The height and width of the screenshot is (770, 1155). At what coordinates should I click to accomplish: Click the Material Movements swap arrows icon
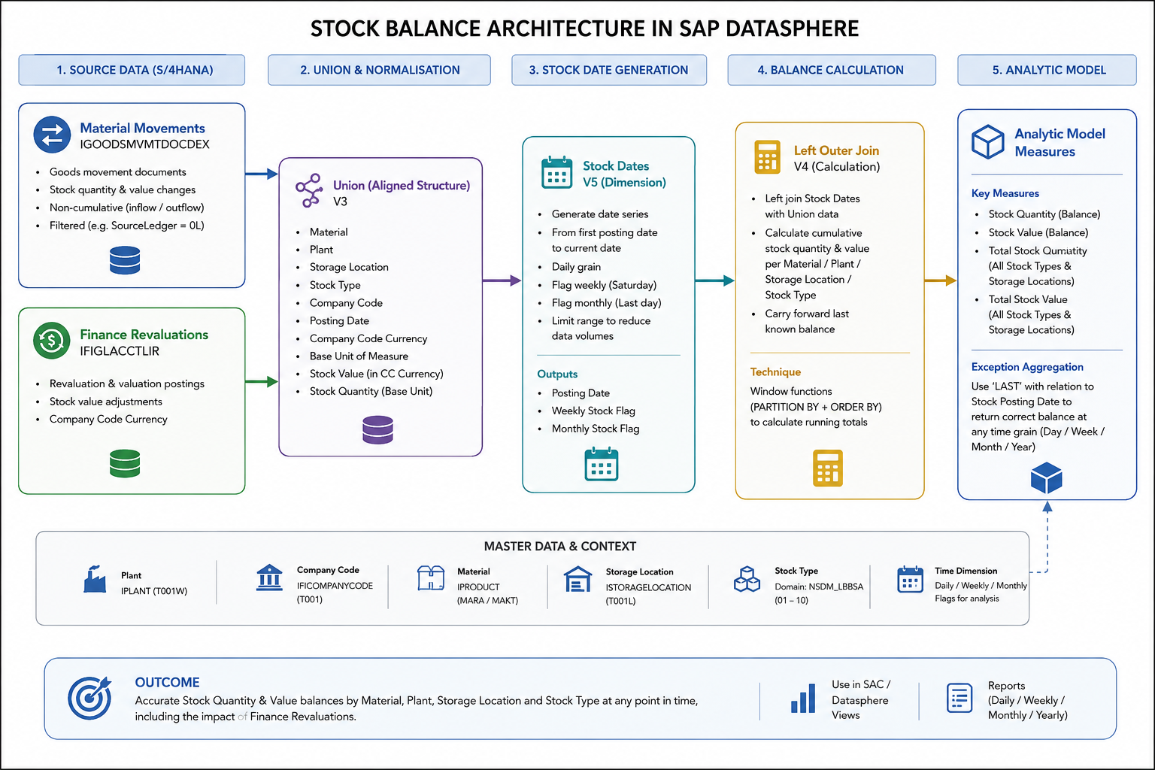[x=52, y=135]
